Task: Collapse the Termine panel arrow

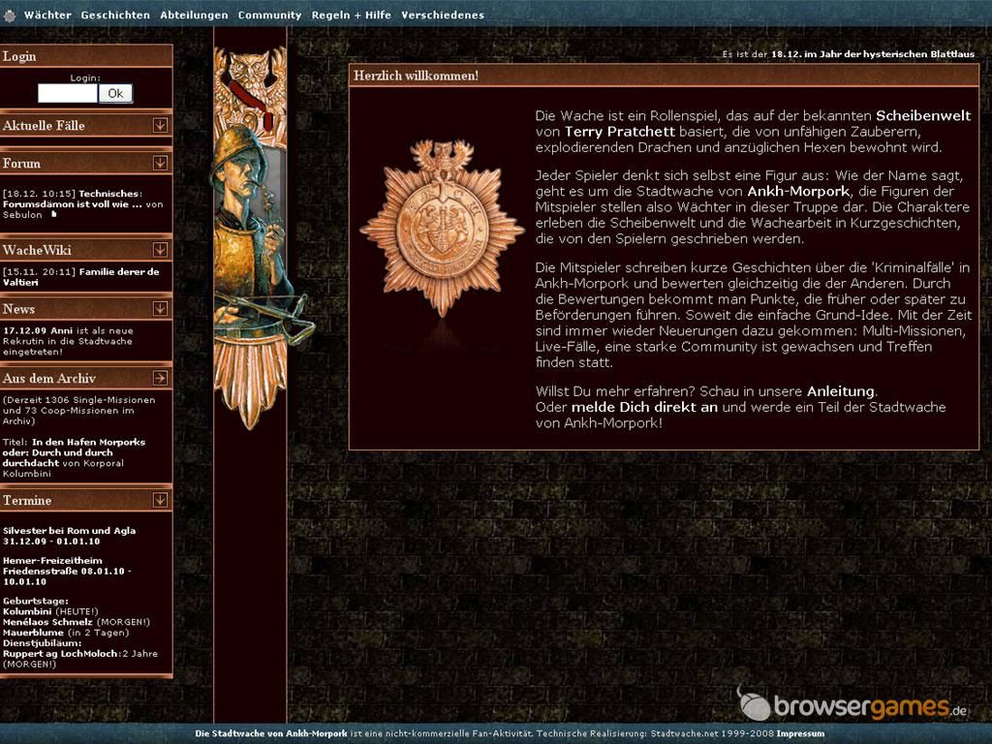Action: (161, 501)
